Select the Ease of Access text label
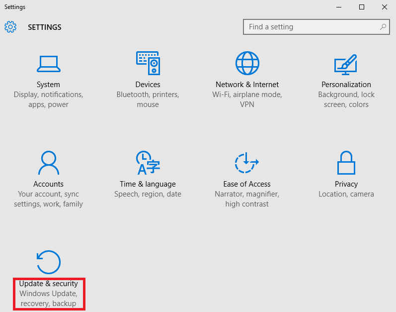The image size is (396, 312). (x=247, y=184)
